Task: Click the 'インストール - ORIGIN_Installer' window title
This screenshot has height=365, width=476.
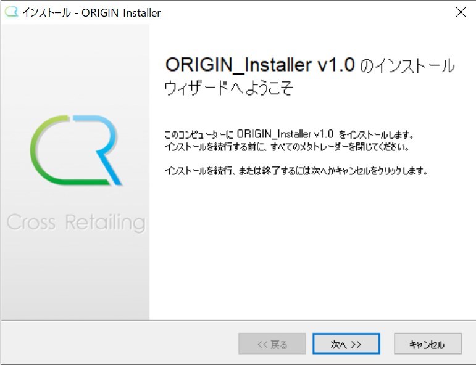Action: coord(91,13)
